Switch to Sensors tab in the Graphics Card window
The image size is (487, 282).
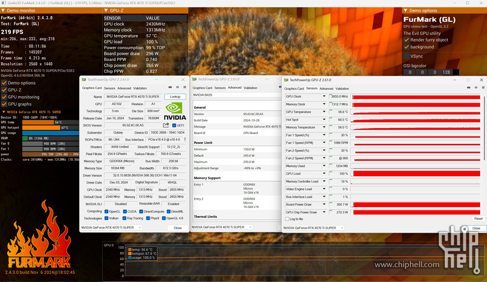point(109,88)
